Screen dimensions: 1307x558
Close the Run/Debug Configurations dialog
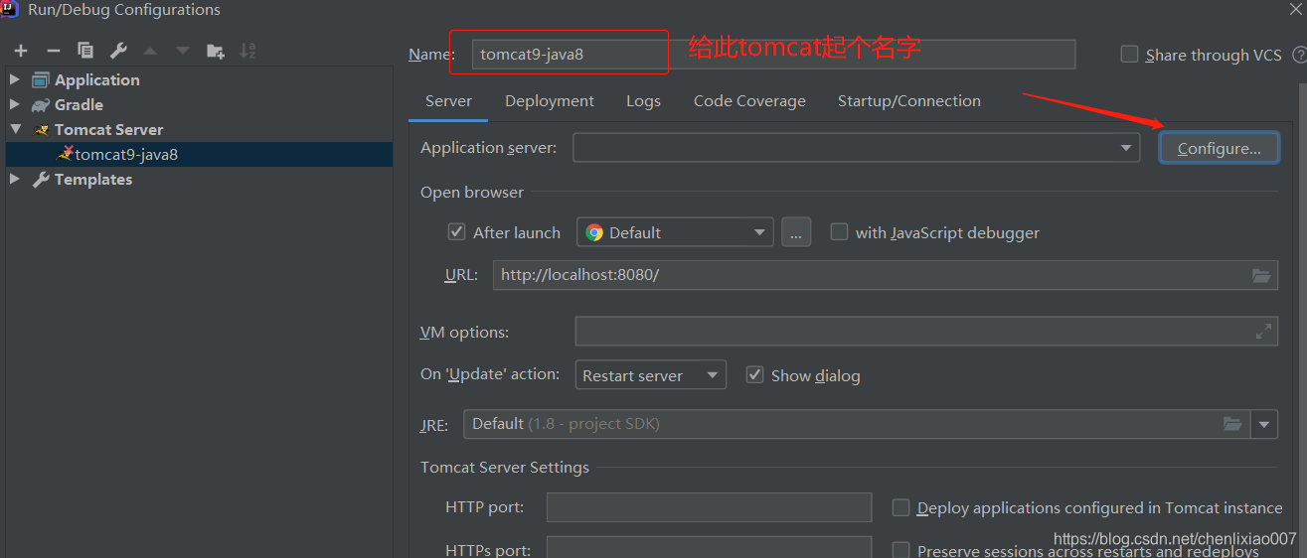[x=1294, y=9]
